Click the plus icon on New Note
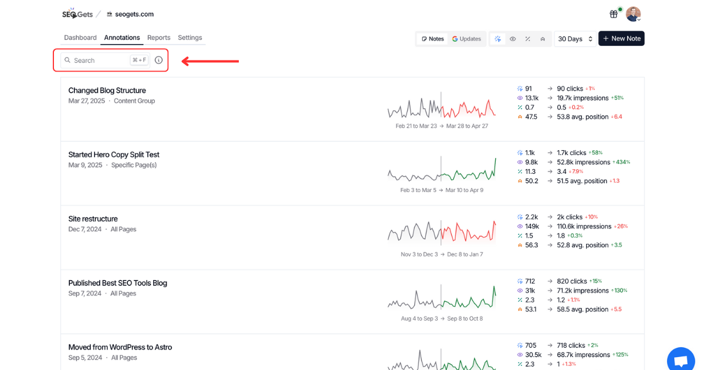The image size is (704, 370). [606, 39]
